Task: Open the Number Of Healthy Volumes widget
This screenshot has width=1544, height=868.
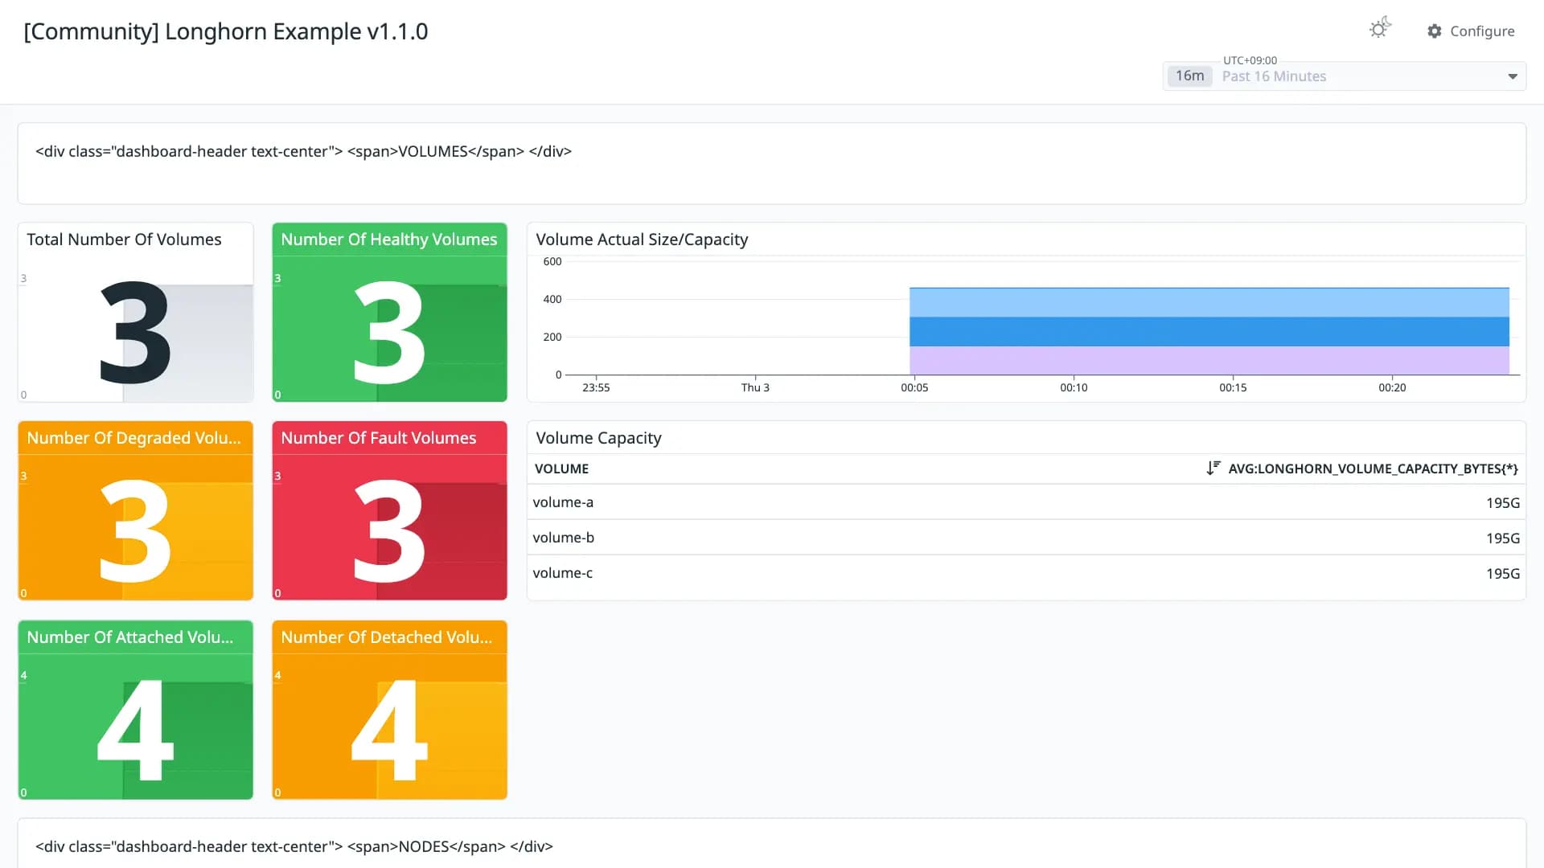Action: coord(389,313)
